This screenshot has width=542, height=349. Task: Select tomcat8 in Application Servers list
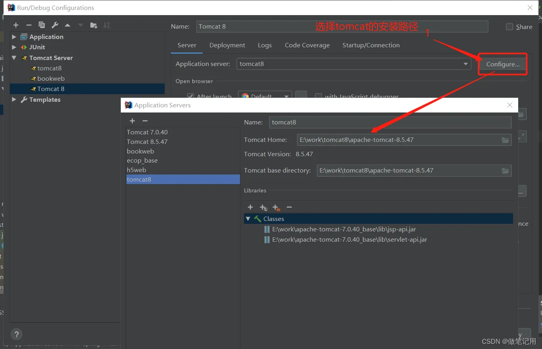pyautogui.click(x=183, y=179)
